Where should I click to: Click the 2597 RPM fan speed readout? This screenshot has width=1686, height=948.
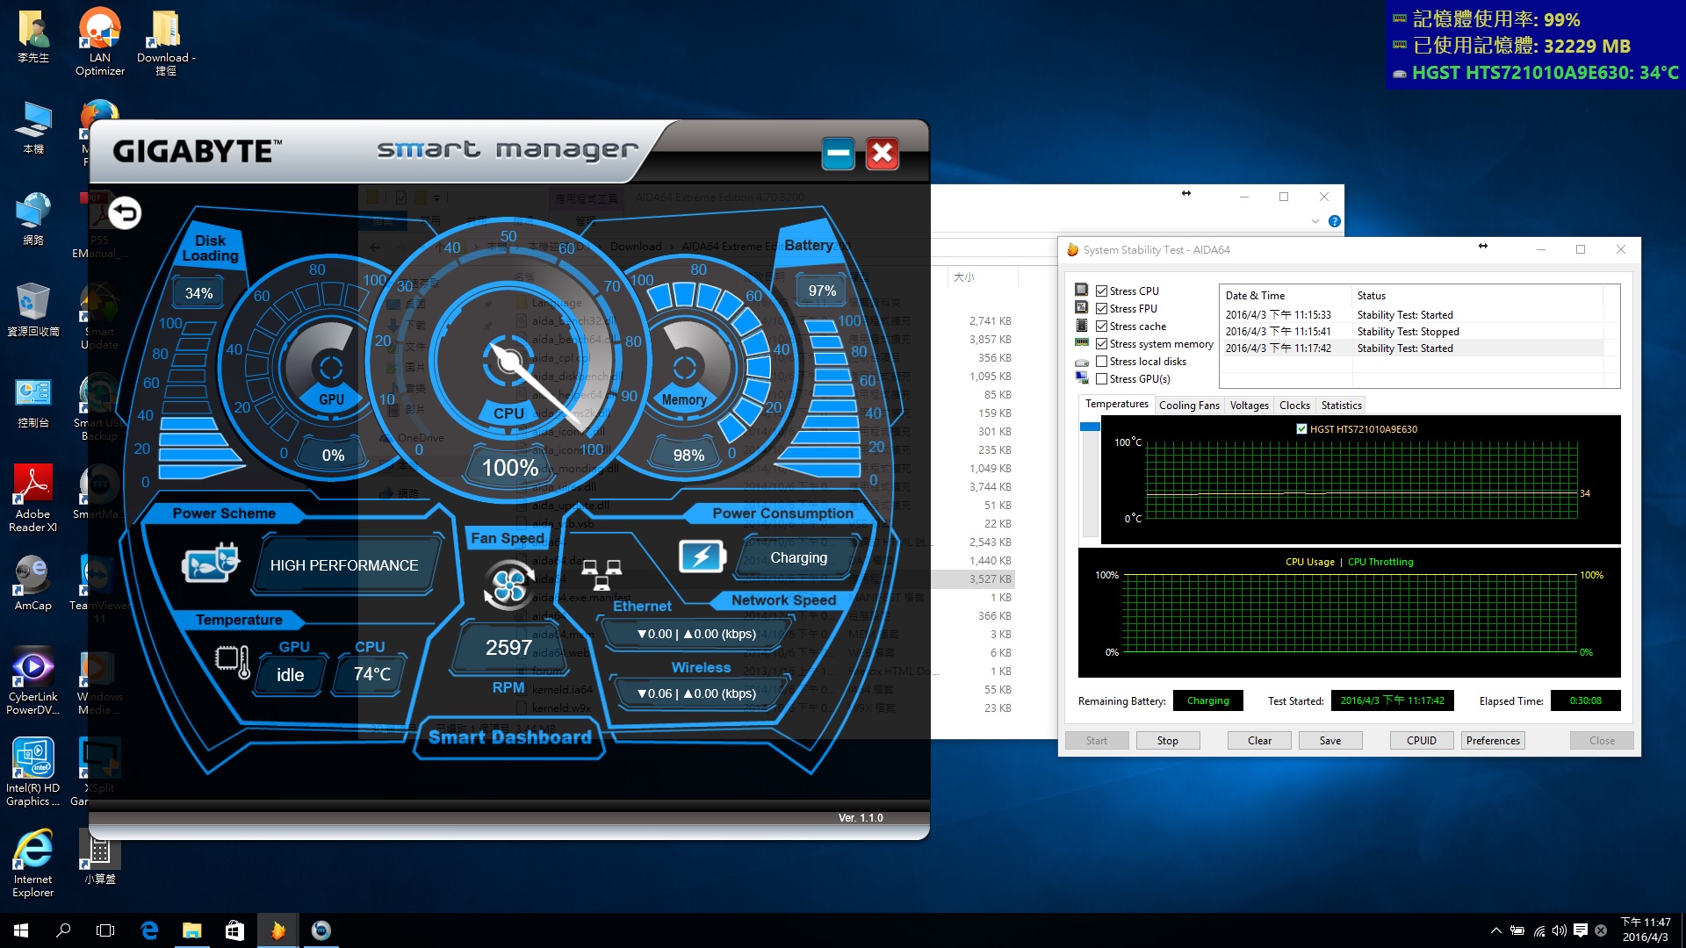(x=509, y=648)
